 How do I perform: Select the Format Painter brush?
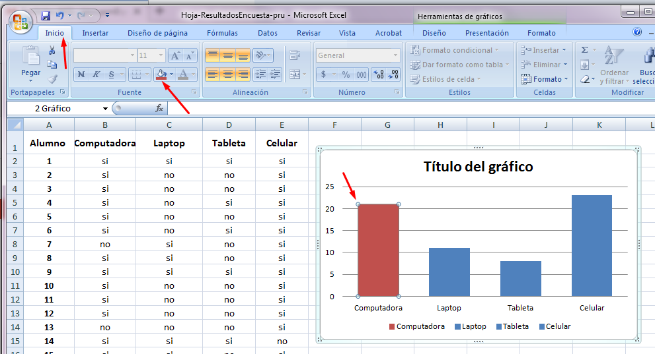pyautogui.click(x=52, y=78)
